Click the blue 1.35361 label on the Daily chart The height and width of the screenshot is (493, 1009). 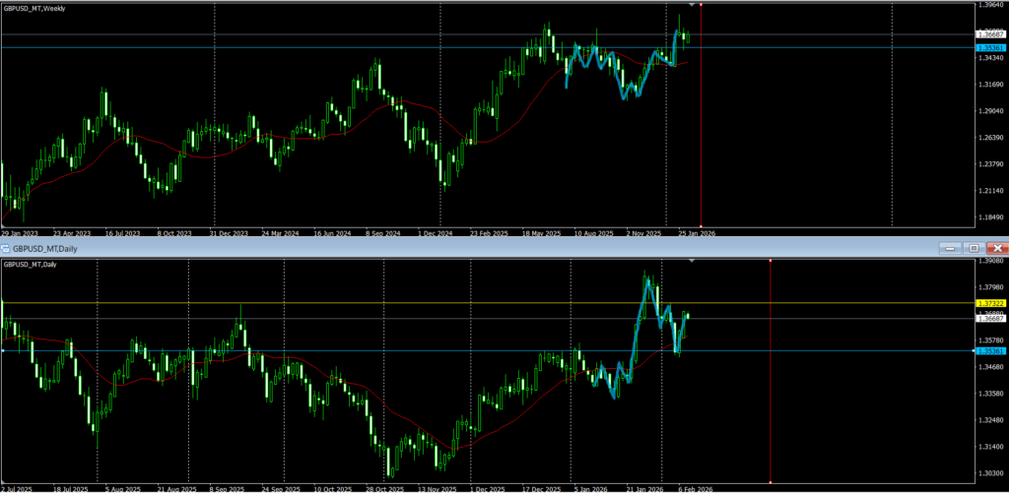click(989, 350)
